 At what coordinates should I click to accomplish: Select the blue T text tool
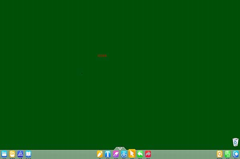pyautogui.click(x=108, y=154)
